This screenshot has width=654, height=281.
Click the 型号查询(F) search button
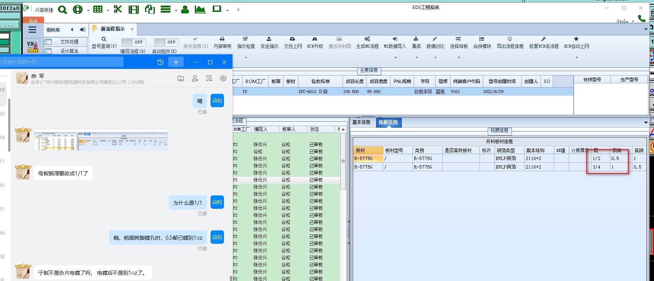pos(104,43)
